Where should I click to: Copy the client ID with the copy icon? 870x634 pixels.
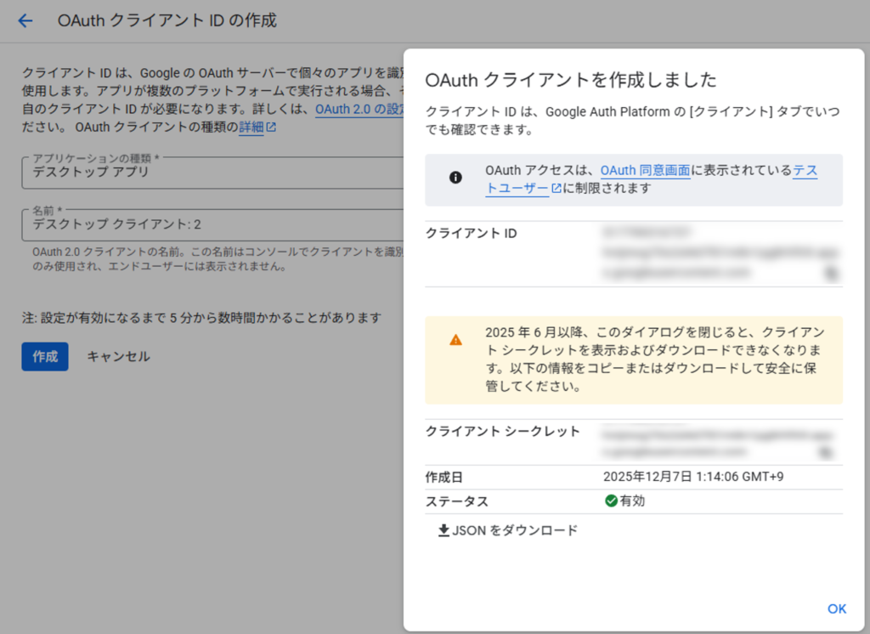pyautogui.click(x=829, y=273)
